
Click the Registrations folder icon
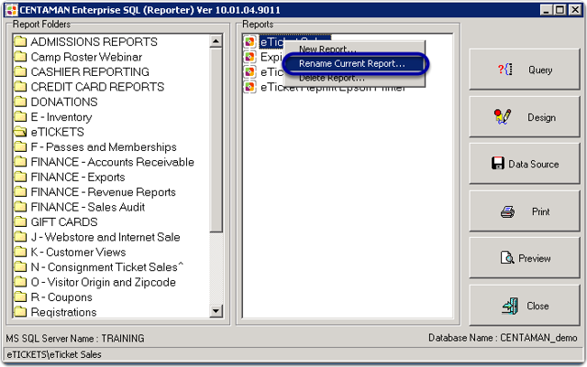[20, 312]
